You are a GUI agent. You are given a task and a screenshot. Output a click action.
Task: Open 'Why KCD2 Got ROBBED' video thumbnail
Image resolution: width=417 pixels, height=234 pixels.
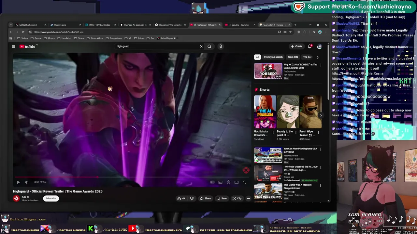[268, 71]
